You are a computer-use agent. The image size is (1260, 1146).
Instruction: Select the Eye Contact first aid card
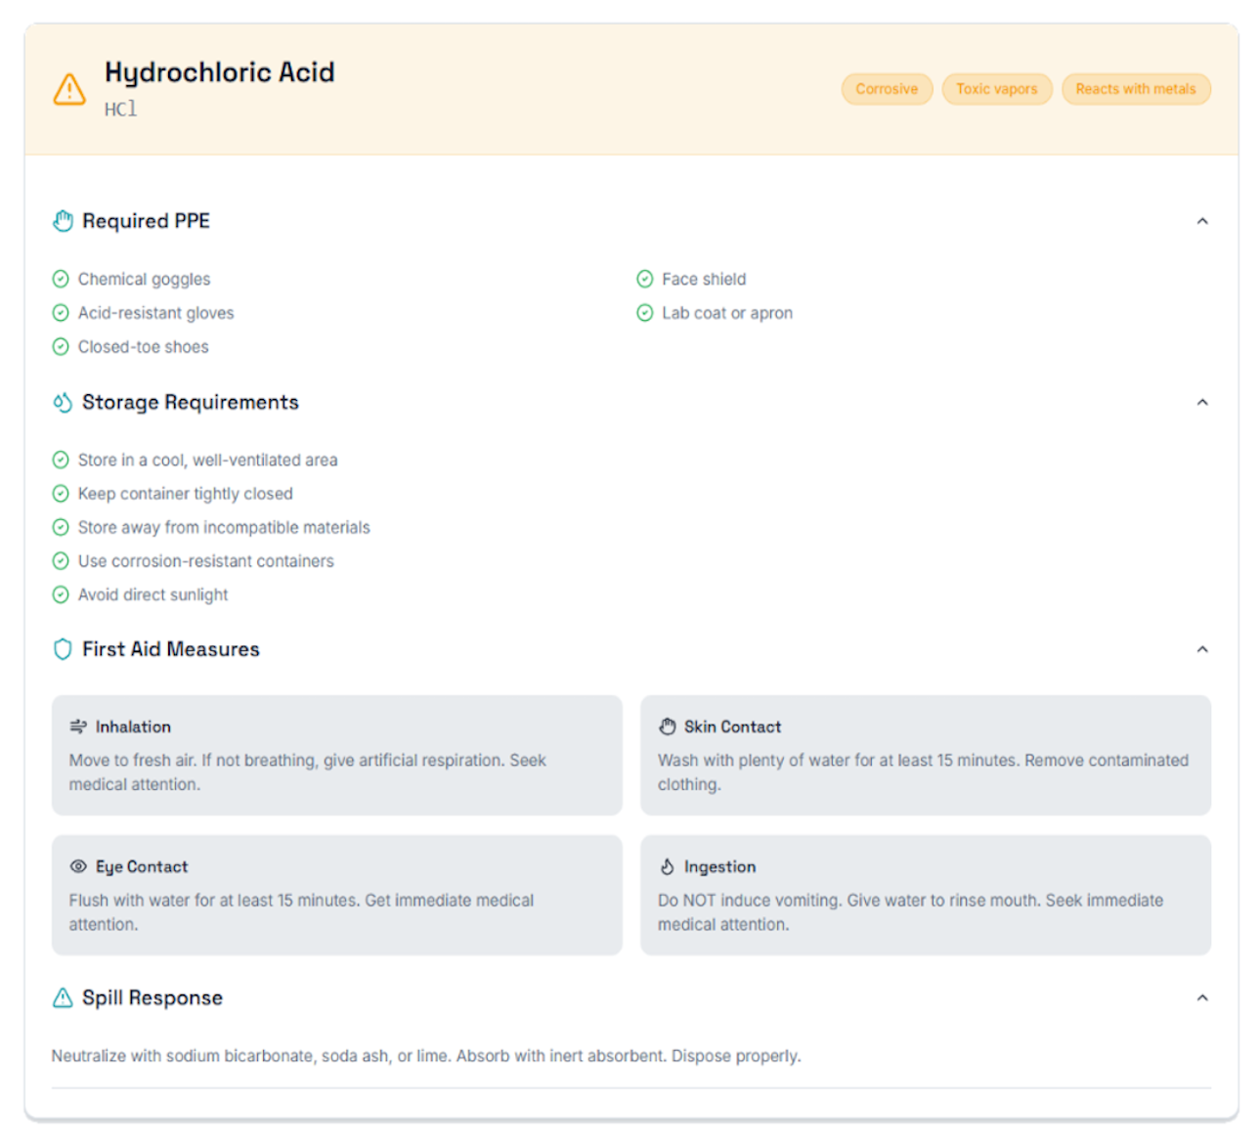337,895
